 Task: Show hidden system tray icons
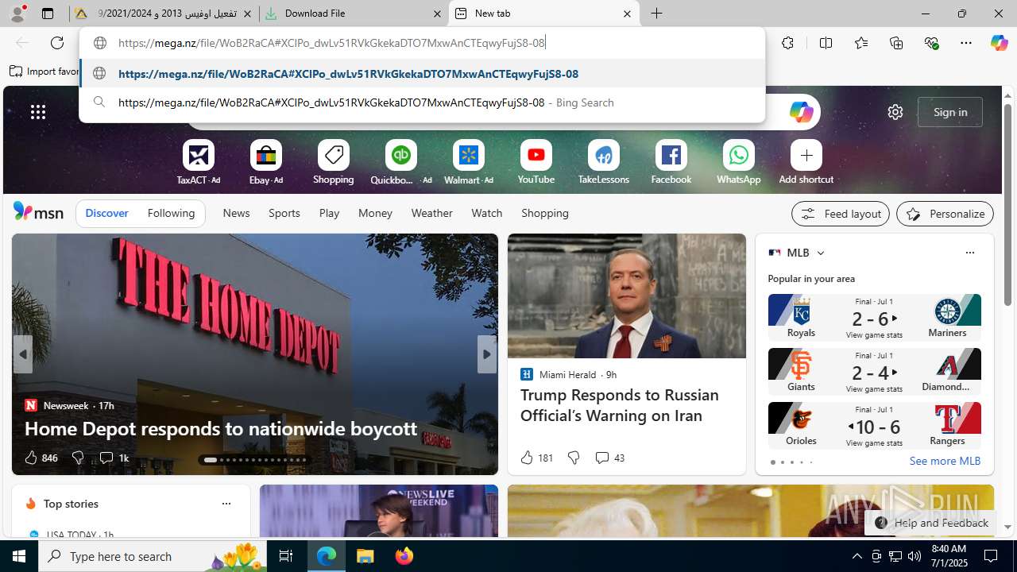coord(857,556)
